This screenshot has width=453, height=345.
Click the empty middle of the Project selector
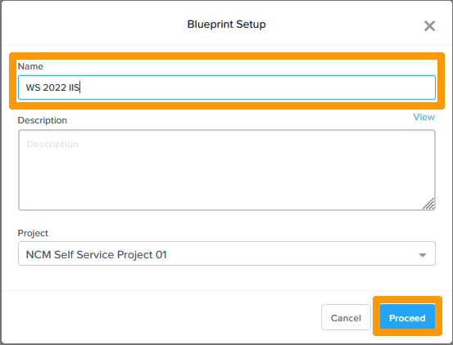289,253
